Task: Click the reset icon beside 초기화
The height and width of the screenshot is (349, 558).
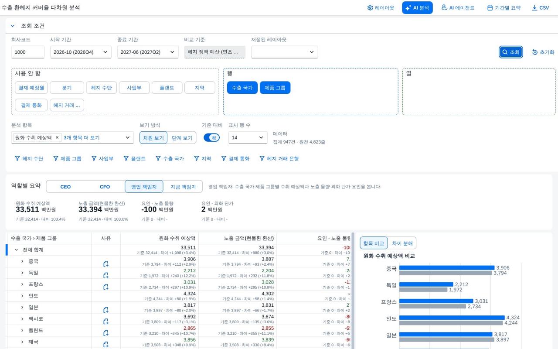Action: point(535,52)
